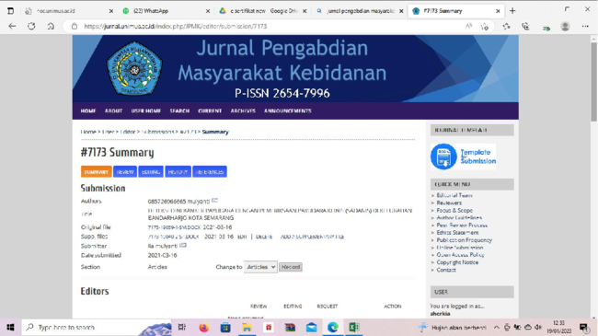Switch to the WhatsApp browser tab
Image resolution: width=598 pixels, height=336 pixels.
click(166, 11)
